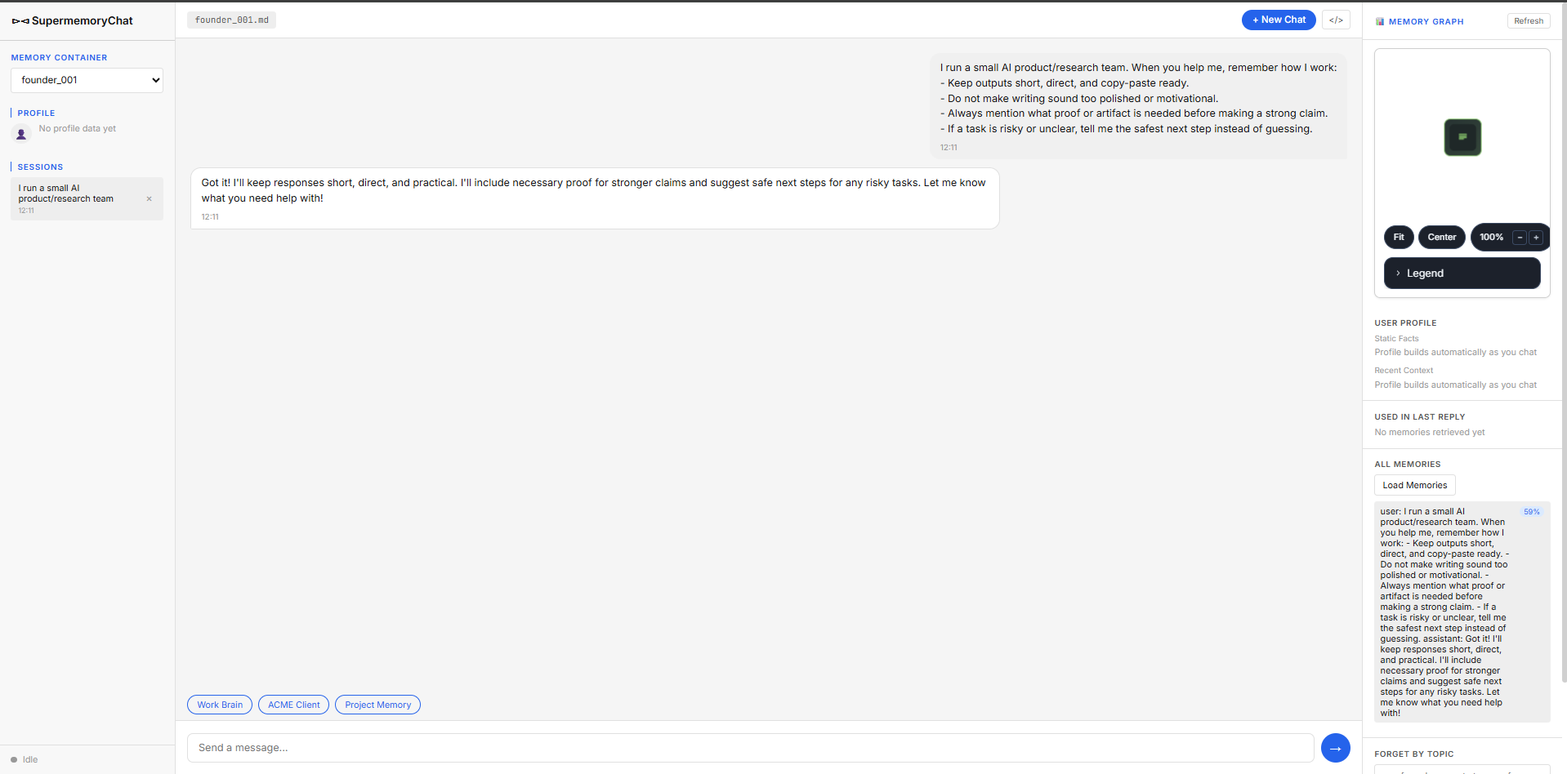The width and height of the screenshot is (1567, 774).
Task: Click the SupermemoryChat logo icon
Action: 20,21
